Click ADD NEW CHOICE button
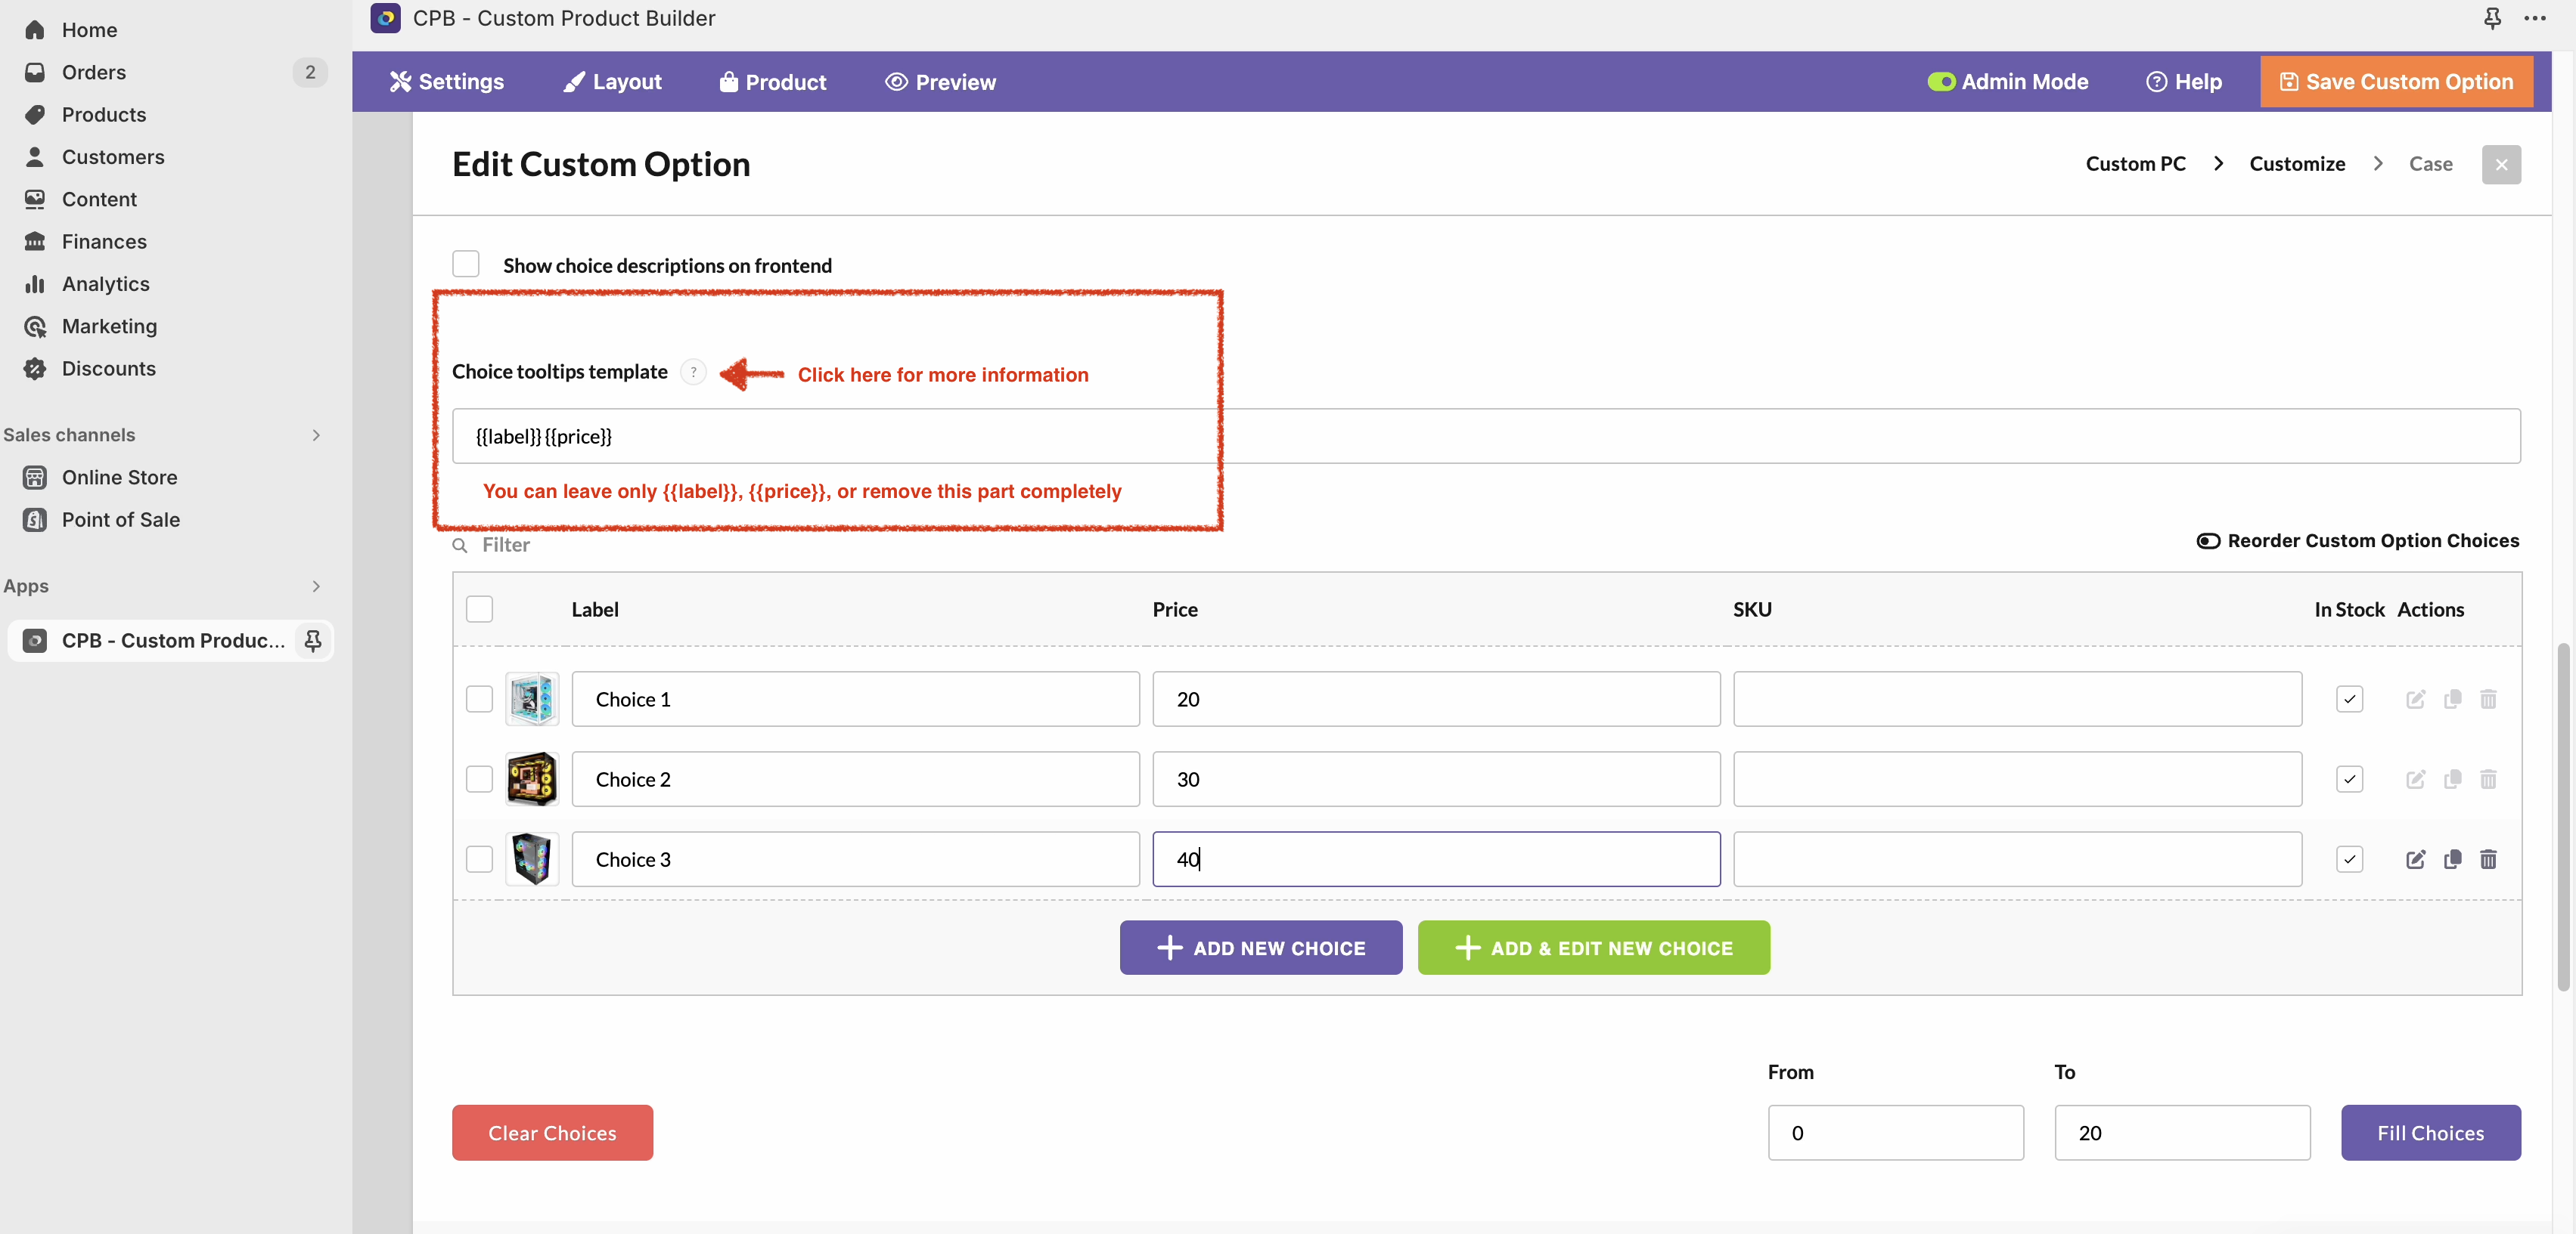This screenshot has height=1234, width=2576. pos(1260,948)
